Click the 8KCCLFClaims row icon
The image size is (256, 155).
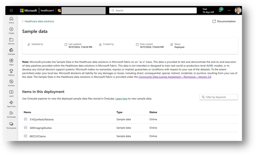(25, 136)
